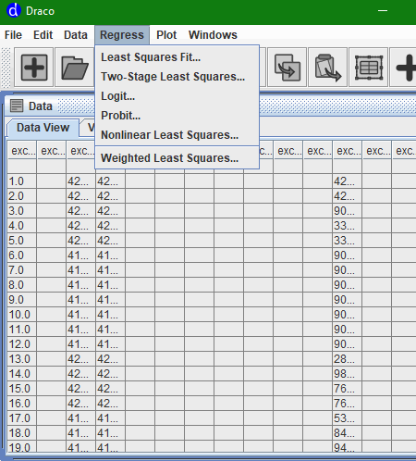416x461 pixels.
Task: Select the Logit... regression option
Action: (177, 96)
